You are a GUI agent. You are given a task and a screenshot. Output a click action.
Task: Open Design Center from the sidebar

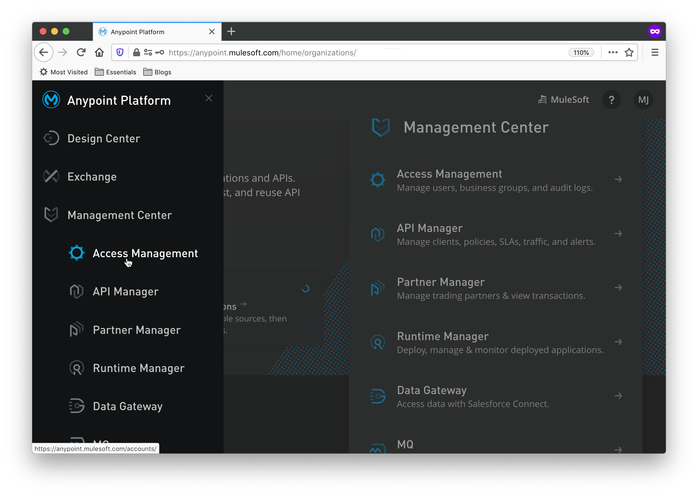pyautogui.click(x=104, y=139)
